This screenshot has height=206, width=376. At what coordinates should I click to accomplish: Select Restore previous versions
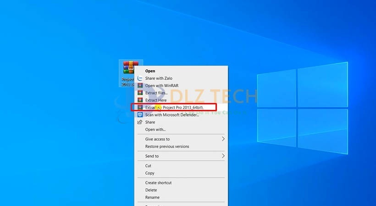(181, 146)
